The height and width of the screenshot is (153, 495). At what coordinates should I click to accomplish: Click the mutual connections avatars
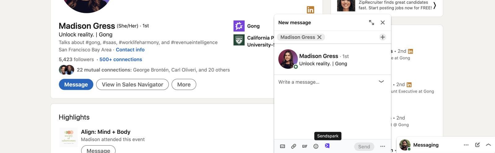[x=67, y=70]
